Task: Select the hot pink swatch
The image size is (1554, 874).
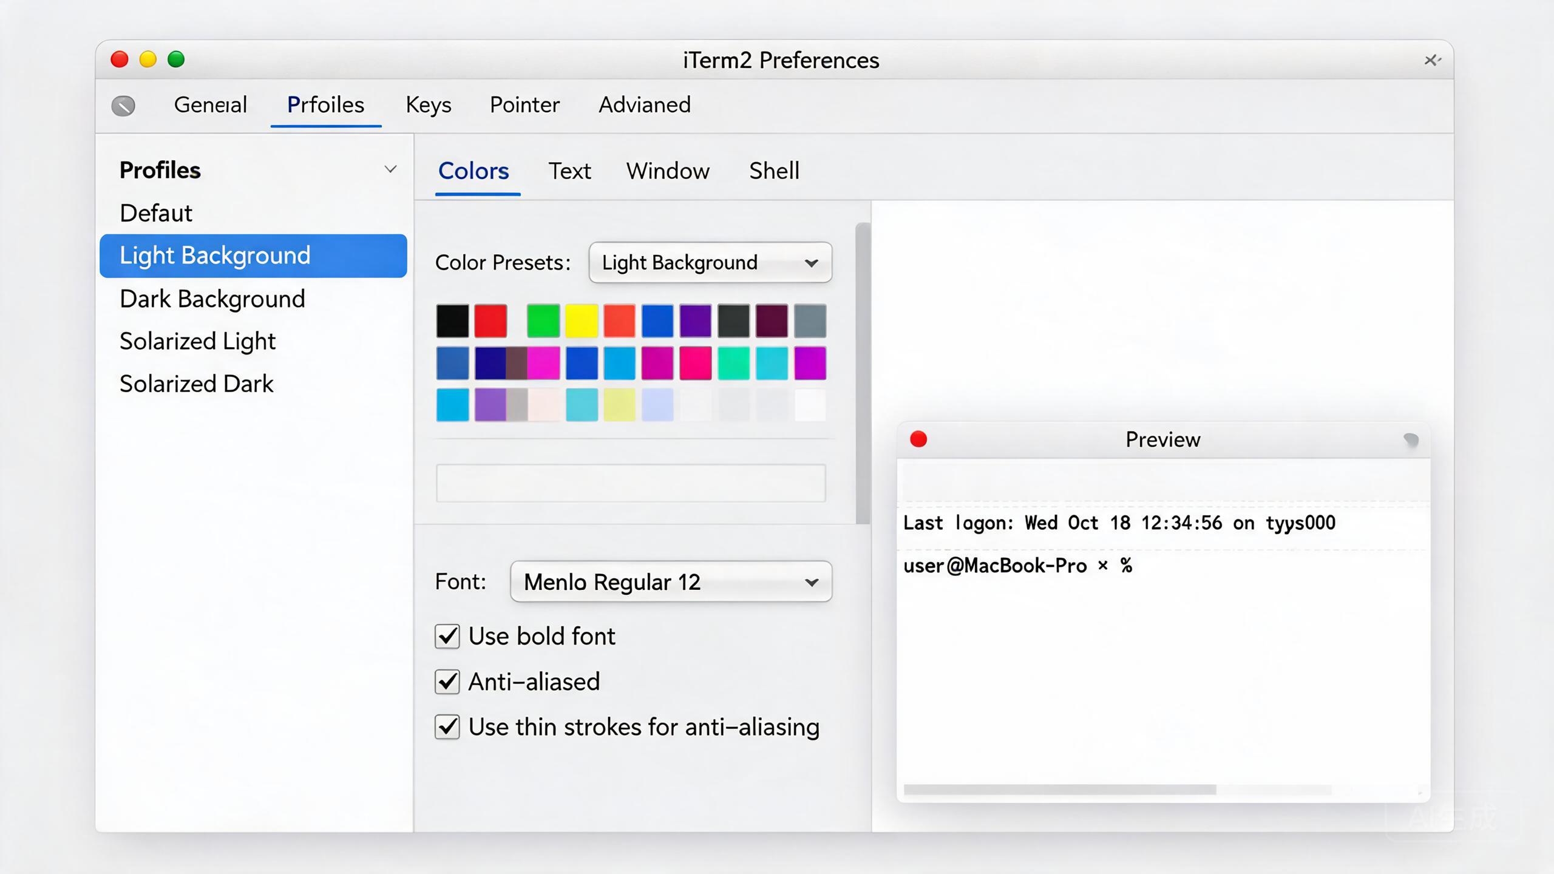Action: click(696, 363)
